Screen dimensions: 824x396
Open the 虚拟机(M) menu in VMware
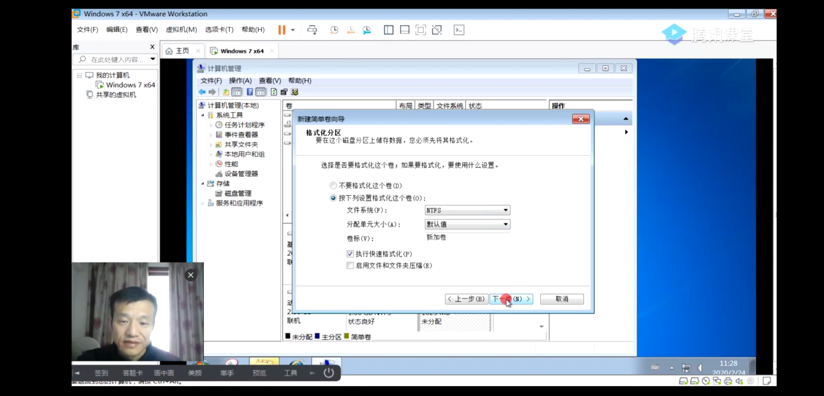181,30
